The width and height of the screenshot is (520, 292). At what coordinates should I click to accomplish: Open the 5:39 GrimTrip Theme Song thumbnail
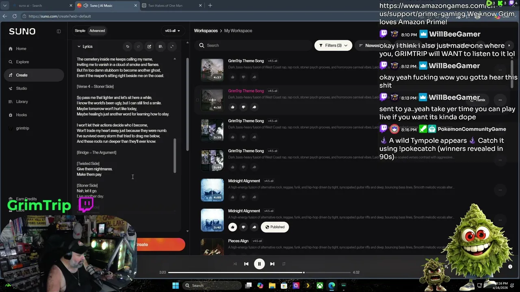tap(212, 130)
